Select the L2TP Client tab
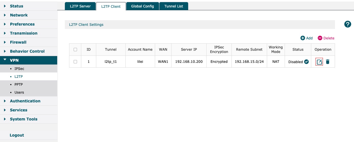The width and height of the screenshot is (354, 142). point(111,6)
